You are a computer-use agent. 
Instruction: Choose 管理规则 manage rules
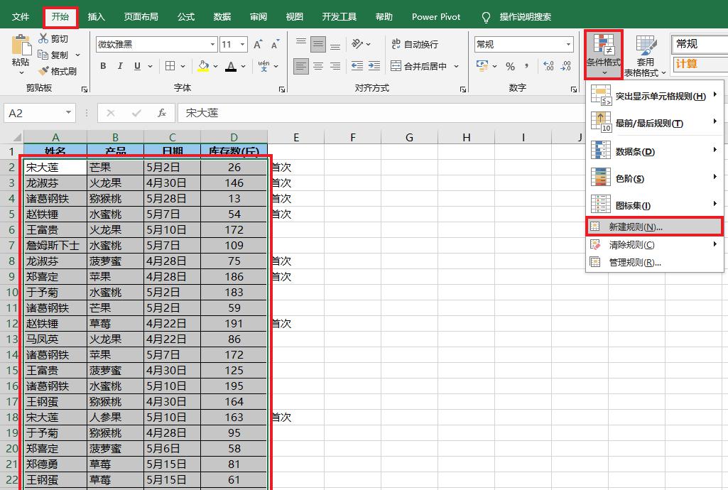[x=654, y=262]
